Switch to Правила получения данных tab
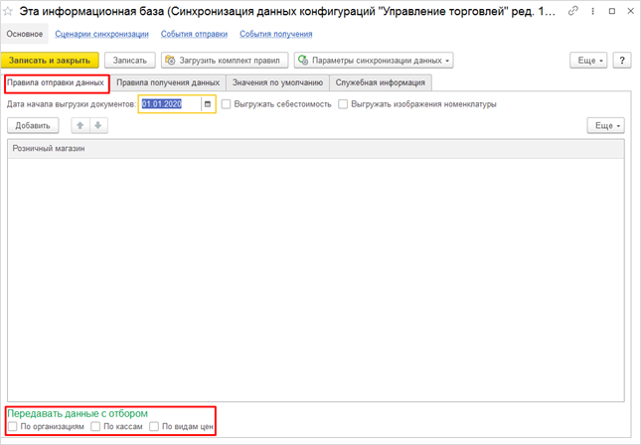Screen dimensions: 641x445 168,82
